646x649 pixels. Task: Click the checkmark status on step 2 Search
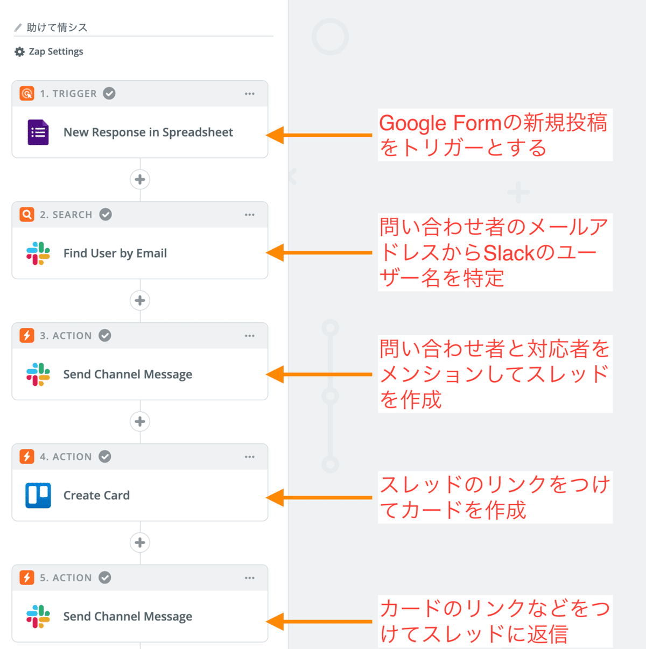click(106, 215)
